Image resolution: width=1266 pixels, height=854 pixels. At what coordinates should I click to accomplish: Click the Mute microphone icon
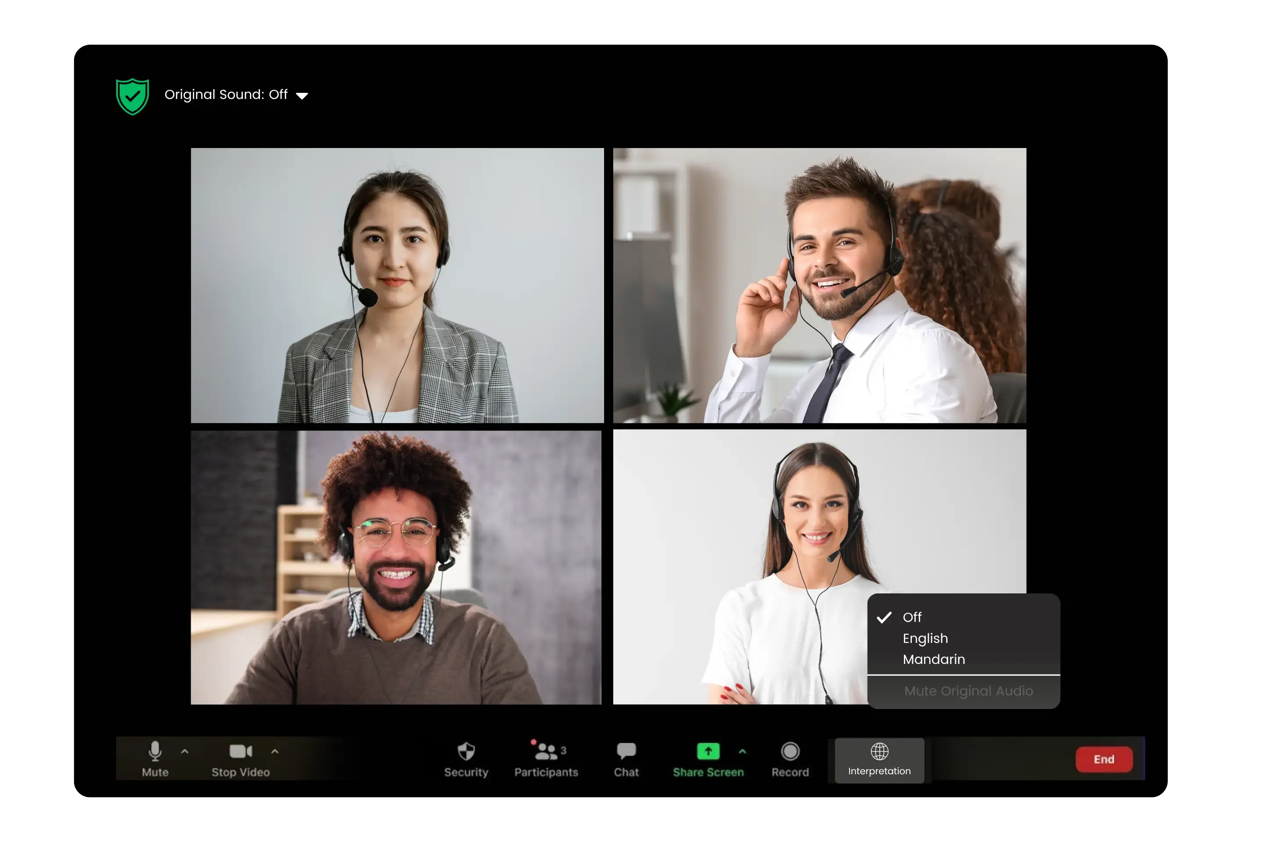(x=156, y=752)
